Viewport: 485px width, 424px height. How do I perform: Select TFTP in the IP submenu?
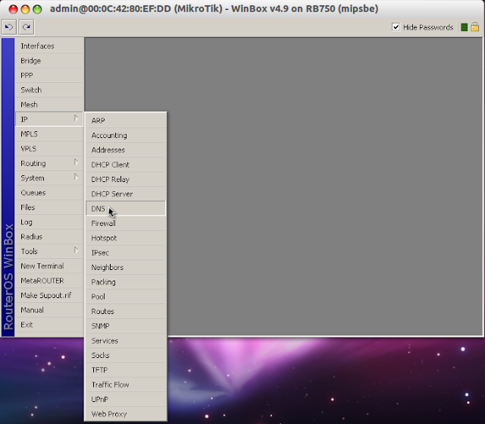(x=126, y=370)
